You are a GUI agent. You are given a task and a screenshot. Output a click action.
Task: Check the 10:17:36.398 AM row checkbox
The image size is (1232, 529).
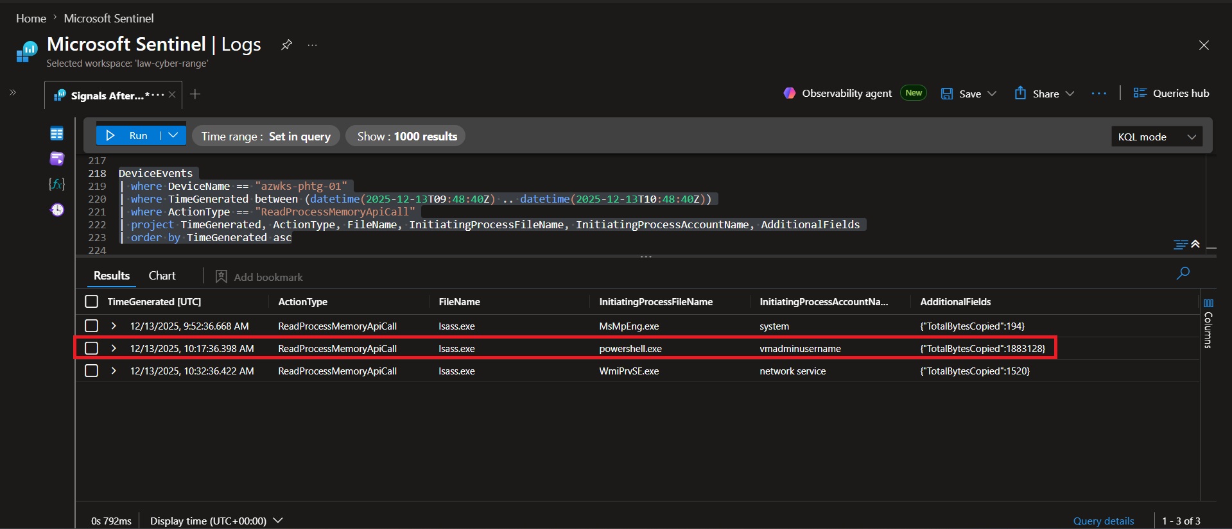click(92, 348)
